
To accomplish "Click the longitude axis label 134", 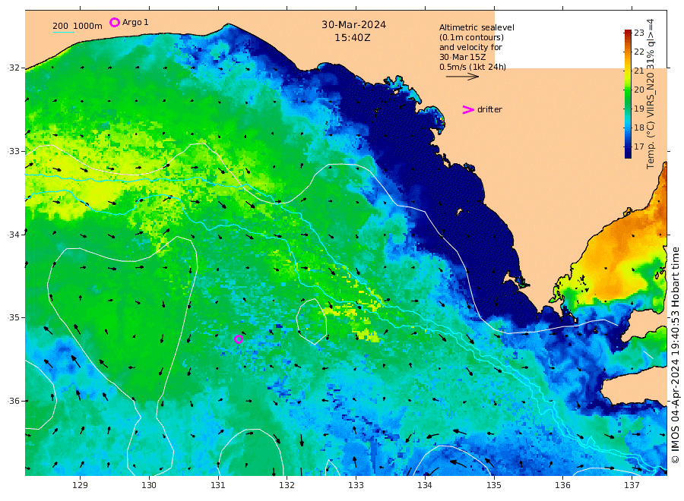I will coord(425,485).
